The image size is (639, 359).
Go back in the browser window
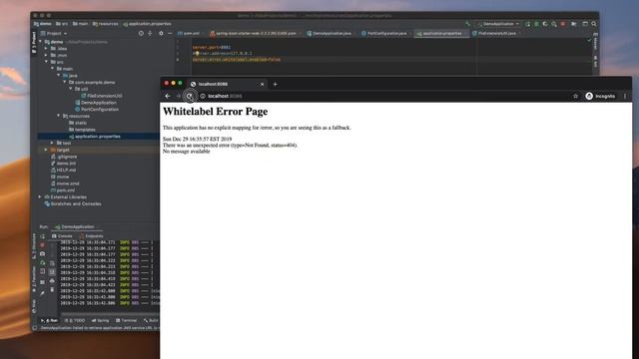click(x=168, y=96)
